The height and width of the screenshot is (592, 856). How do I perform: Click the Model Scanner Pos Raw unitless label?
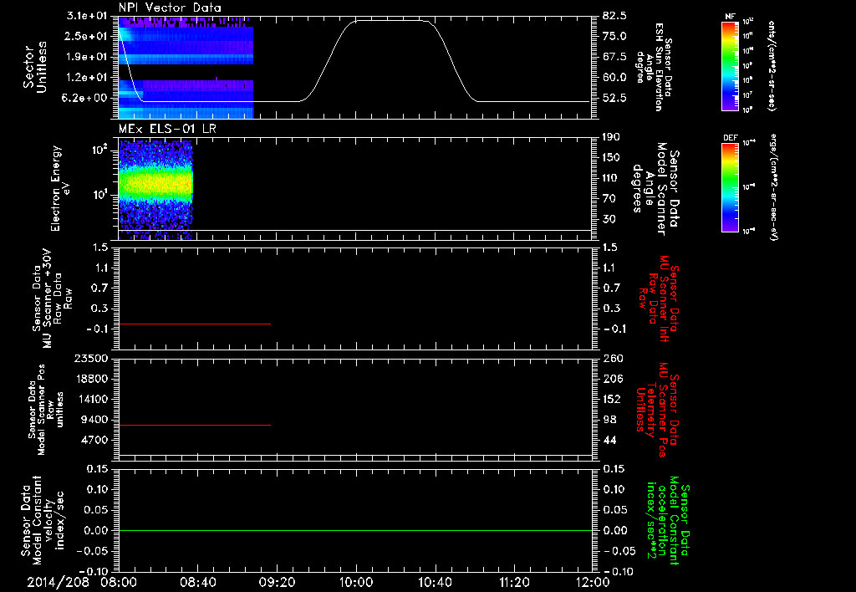[x=45, y=410]
